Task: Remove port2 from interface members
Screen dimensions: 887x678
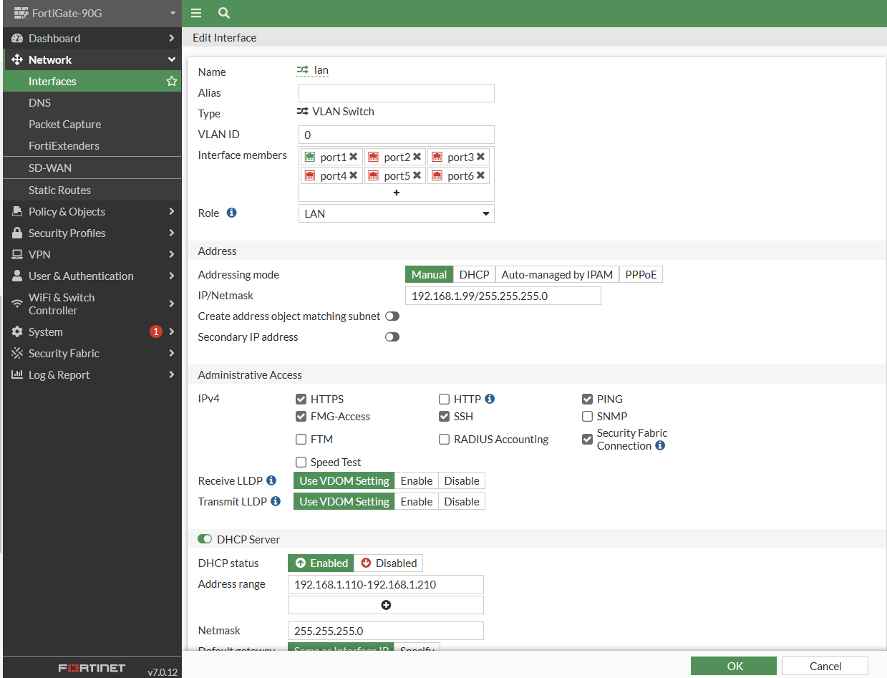Action: [x=417, y=157]
